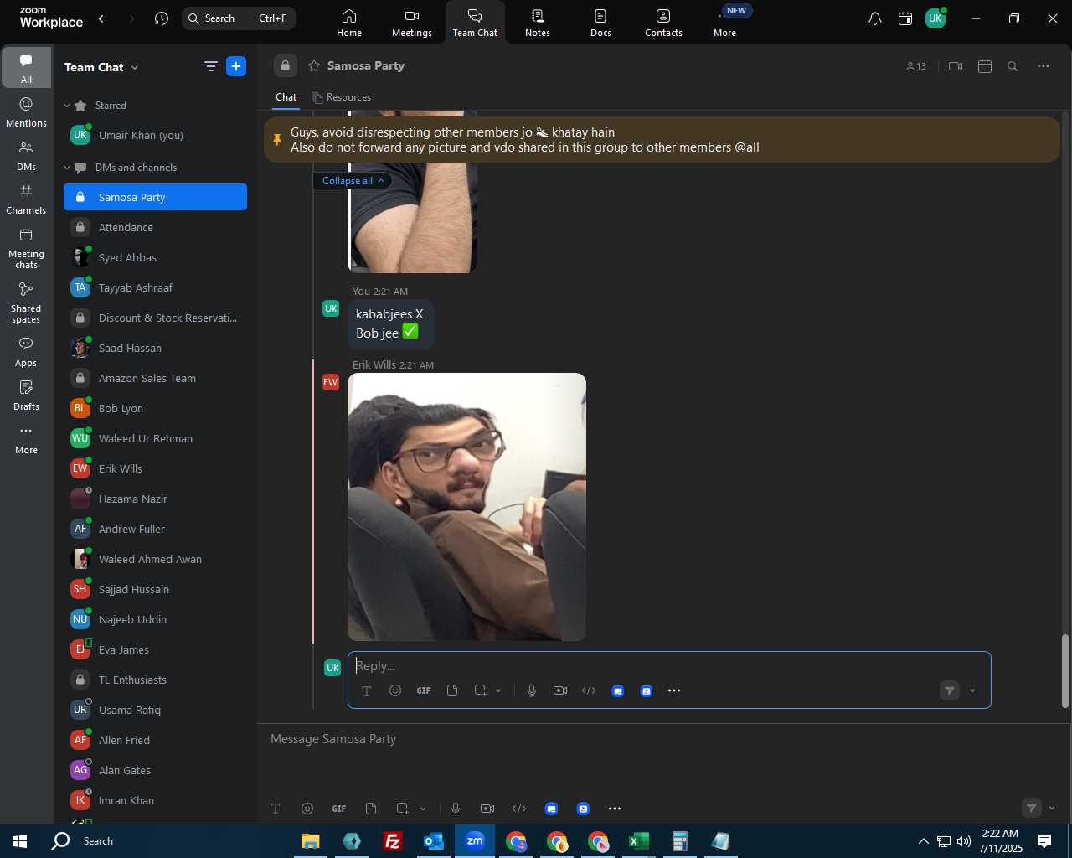1072x858 pixels.
Task: Open the Amazon Sales Team channel
Action: coord(156,379)
